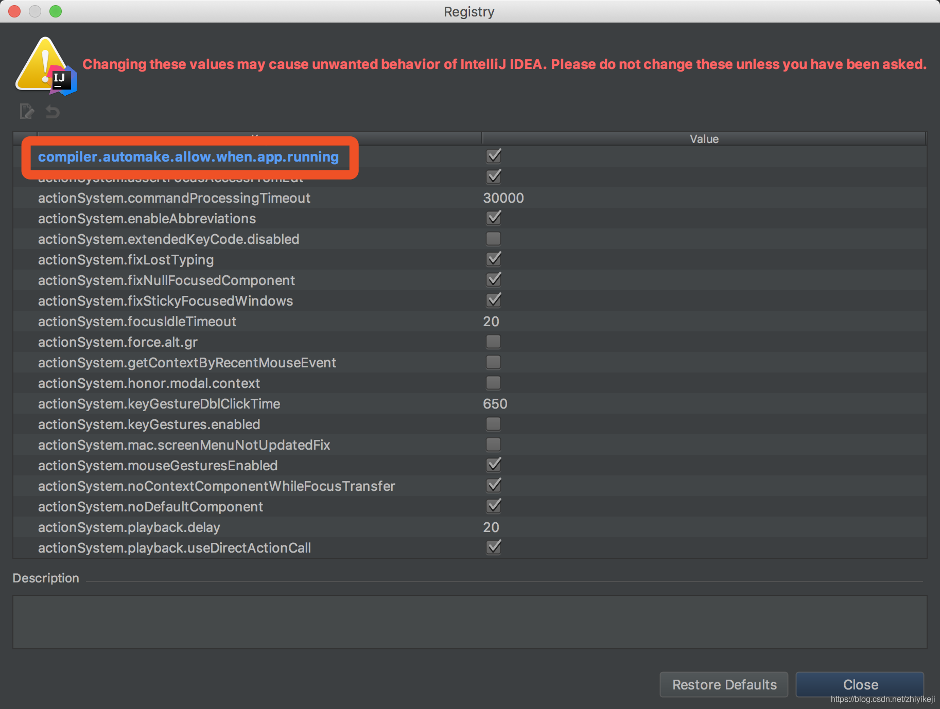Select actionSystem.focusIdleTimeout key
940x709 pixels.
pos(137,322)
